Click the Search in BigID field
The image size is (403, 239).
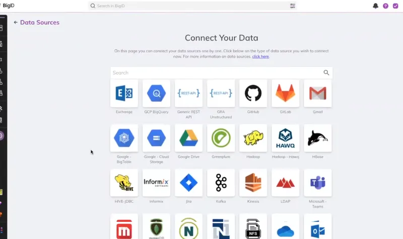192,6
